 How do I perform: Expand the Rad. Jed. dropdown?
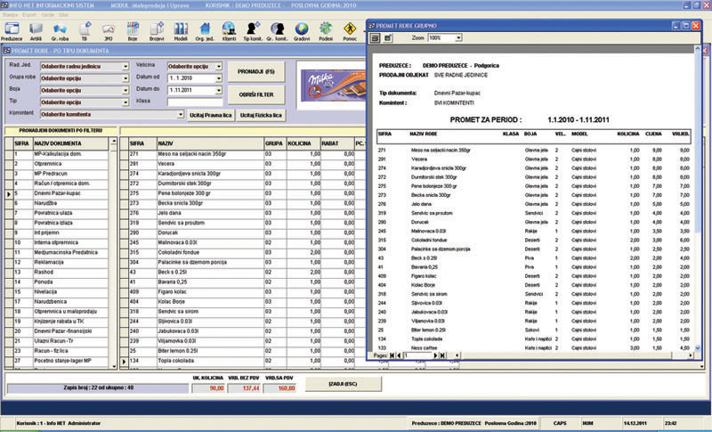pyautogui.click(x=125, y=67)
